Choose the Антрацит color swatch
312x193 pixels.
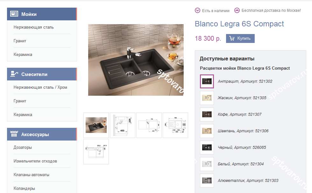207,81
